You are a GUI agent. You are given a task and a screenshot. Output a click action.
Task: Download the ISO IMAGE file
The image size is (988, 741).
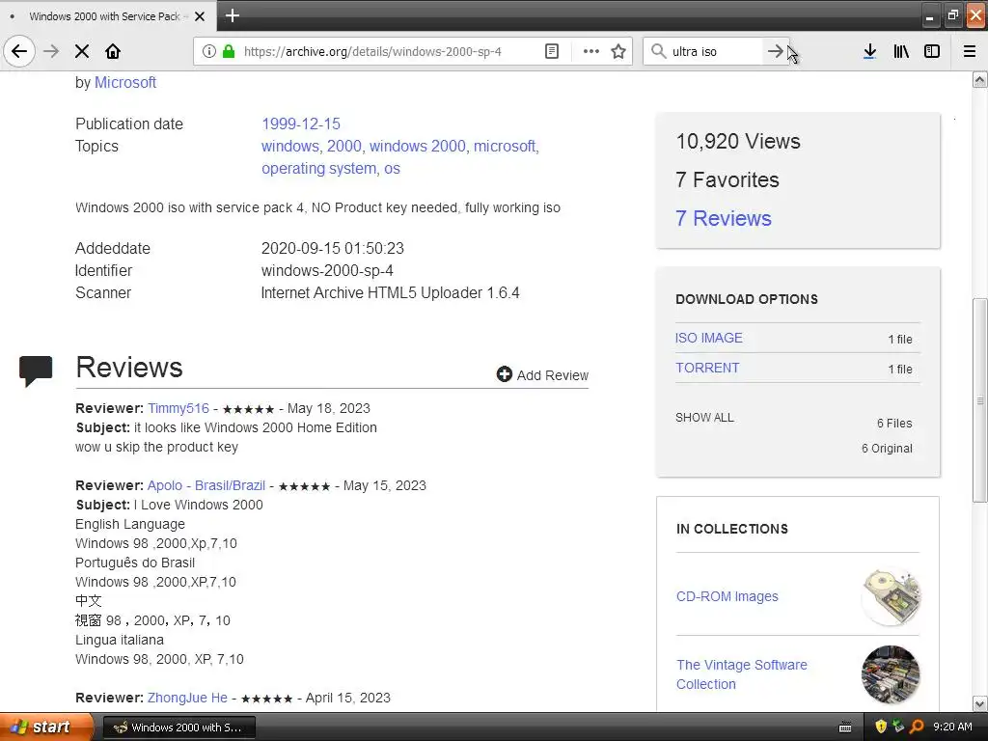[709, 338]
